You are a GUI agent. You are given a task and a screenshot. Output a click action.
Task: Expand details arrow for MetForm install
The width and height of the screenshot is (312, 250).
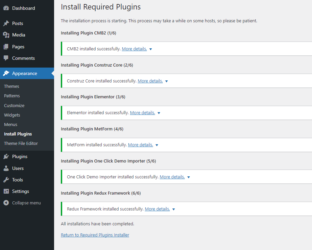(x=157, y=145)
